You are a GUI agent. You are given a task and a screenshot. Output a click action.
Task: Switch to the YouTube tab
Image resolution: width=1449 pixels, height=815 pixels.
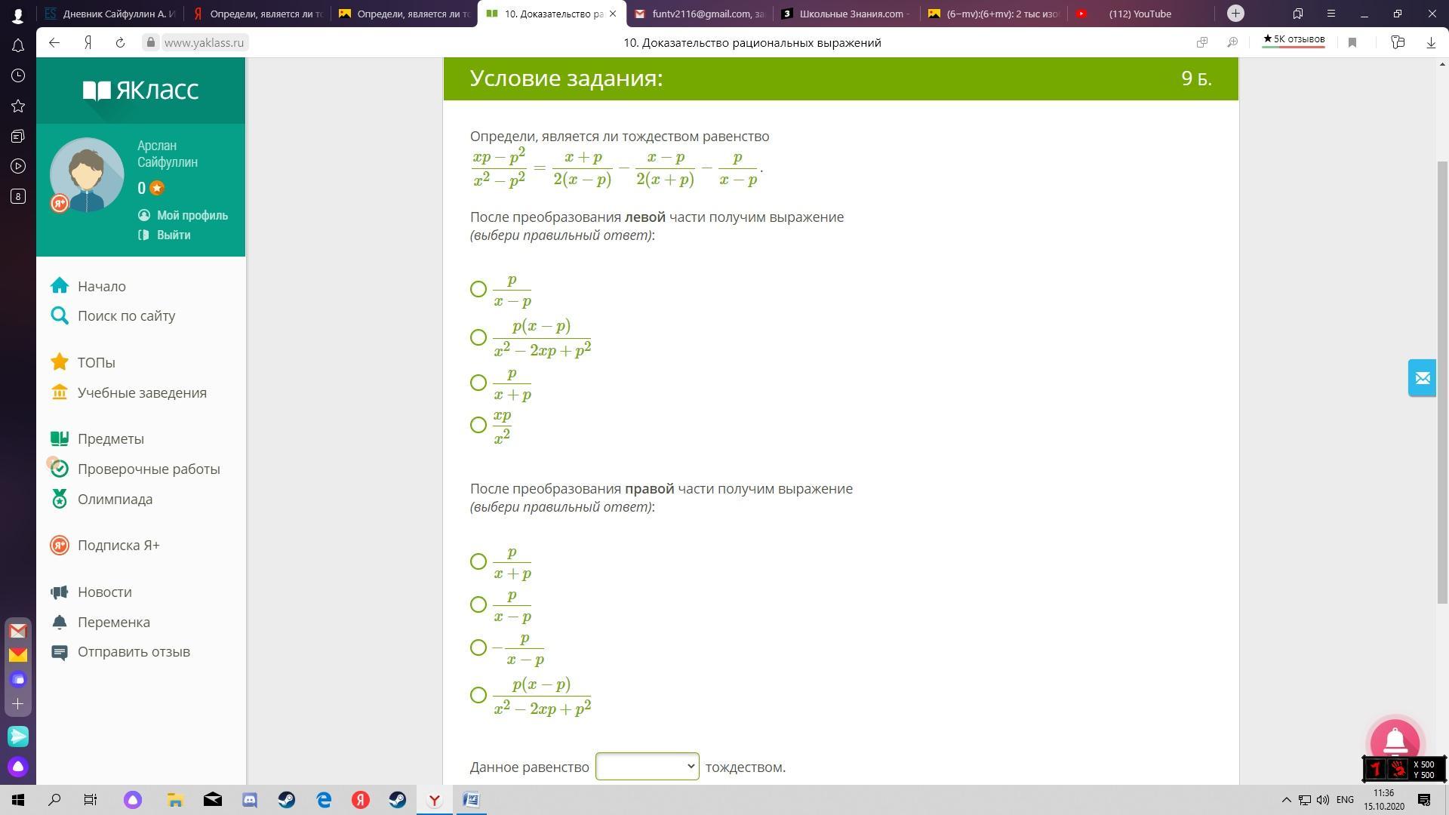pos(1140,14)
